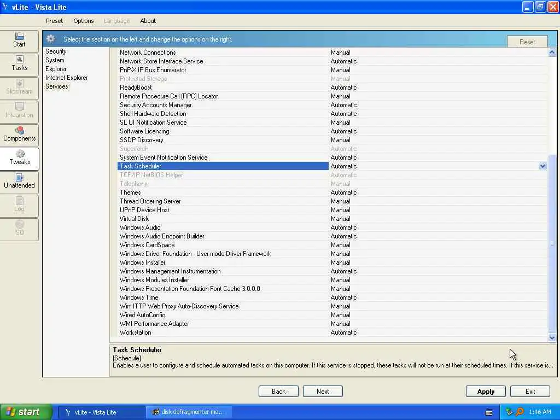560x420 pixels.
Task: Select the Windows Installer row
Action: coord(332,262)
